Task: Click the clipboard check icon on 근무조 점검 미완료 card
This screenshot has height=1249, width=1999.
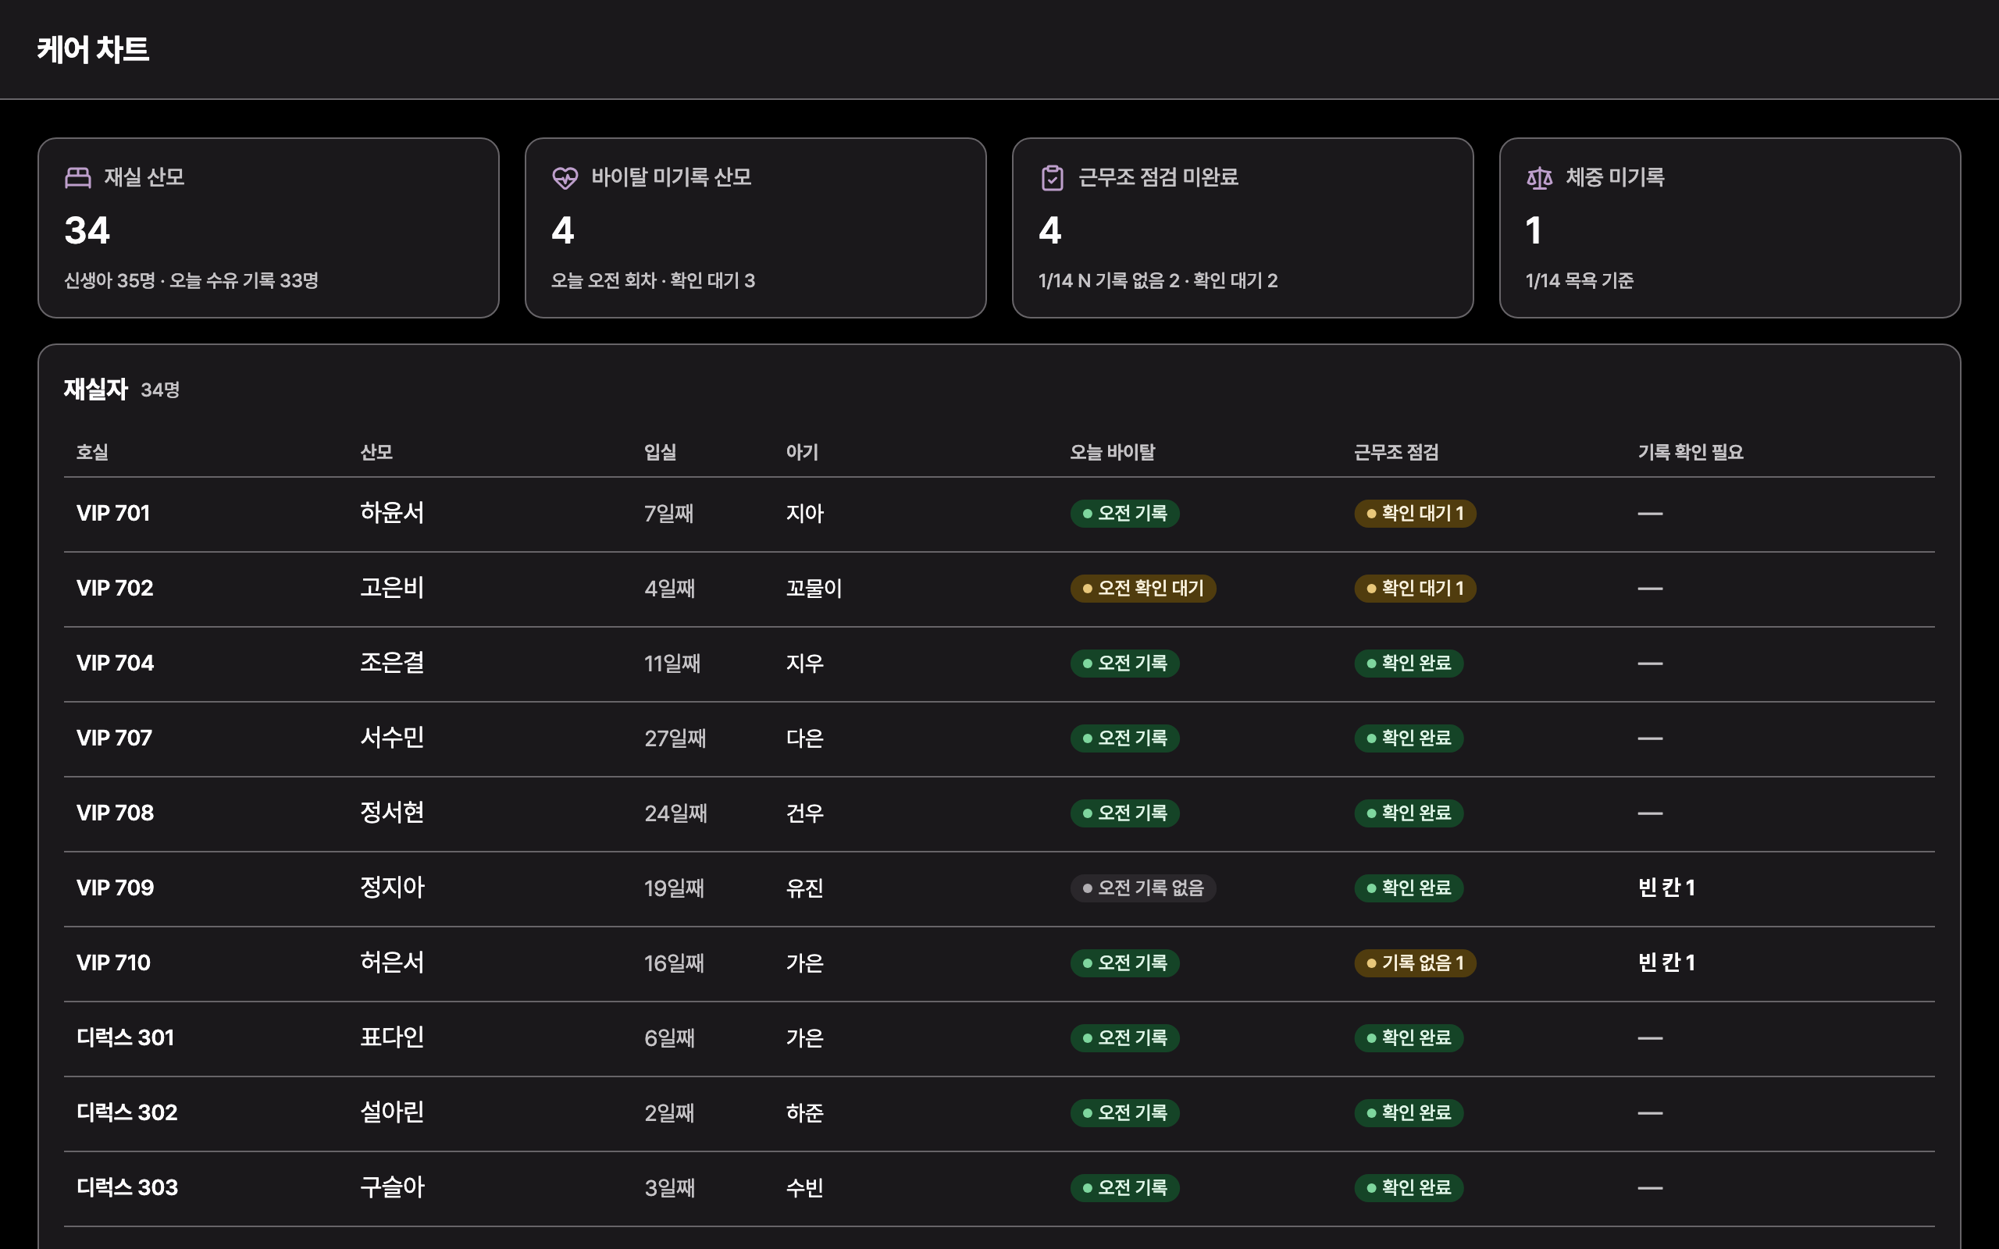Action: click(x=1053, y=178)
